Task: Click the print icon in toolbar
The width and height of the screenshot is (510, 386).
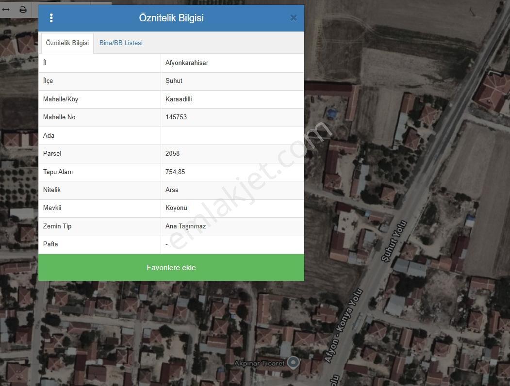Action: [x=23, y=9]
